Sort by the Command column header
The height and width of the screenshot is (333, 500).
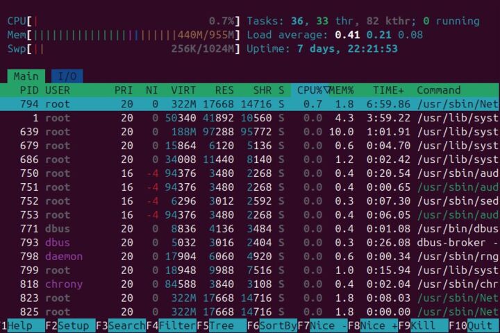(x=438, y=90)
